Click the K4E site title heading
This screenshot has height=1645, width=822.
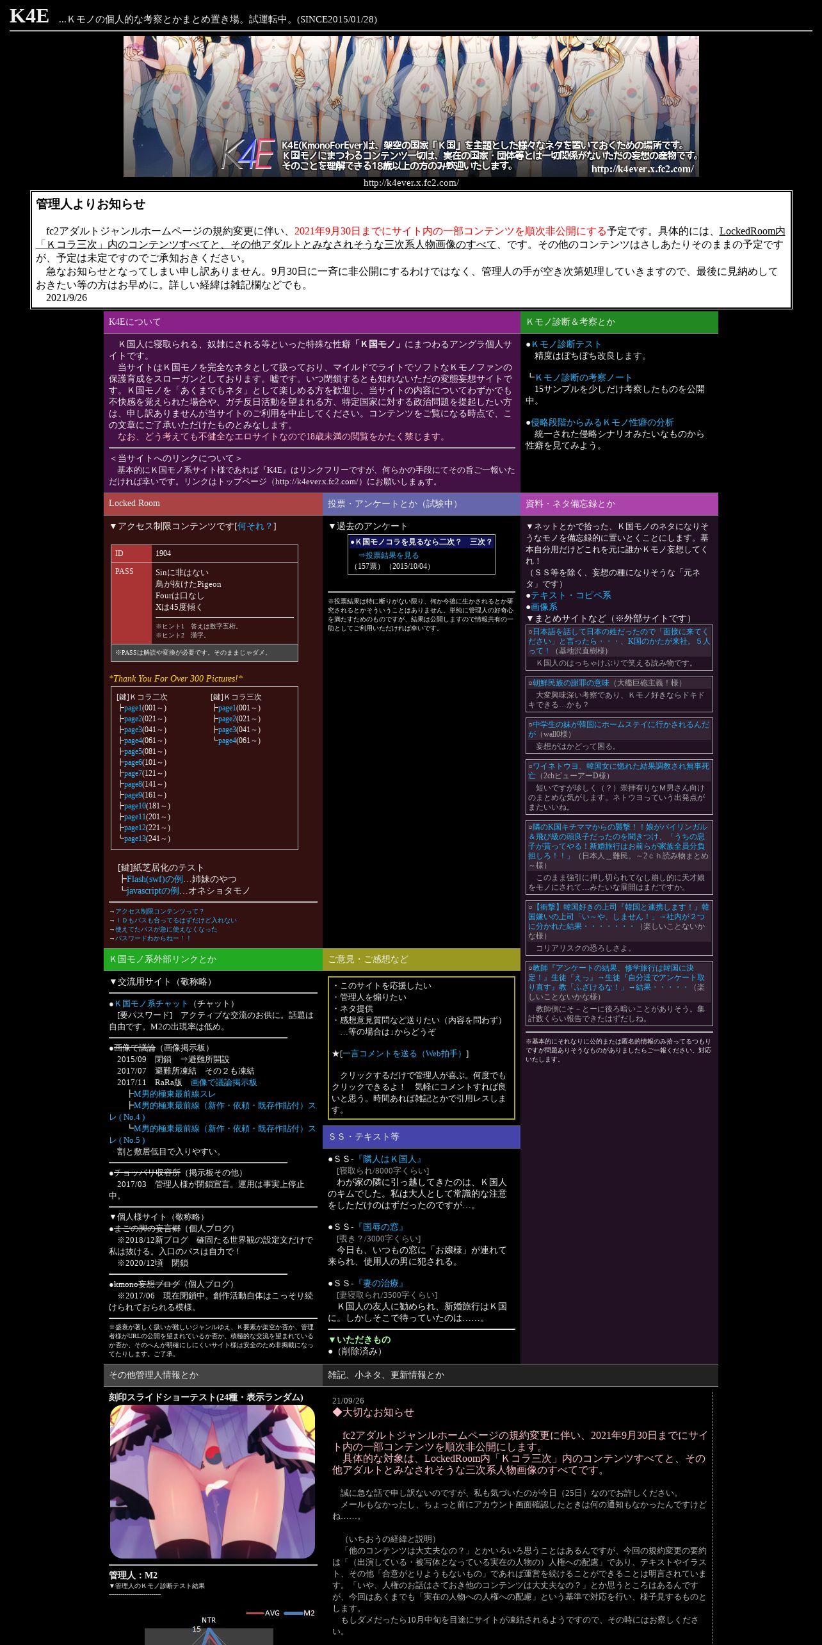pyautogui.click(x=29, y=16)
